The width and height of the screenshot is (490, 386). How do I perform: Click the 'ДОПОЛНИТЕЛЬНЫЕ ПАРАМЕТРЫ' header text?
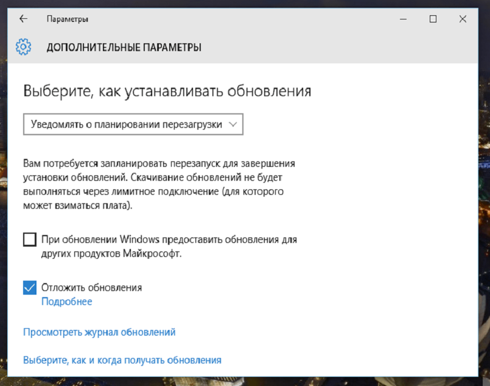pos(124,47)
